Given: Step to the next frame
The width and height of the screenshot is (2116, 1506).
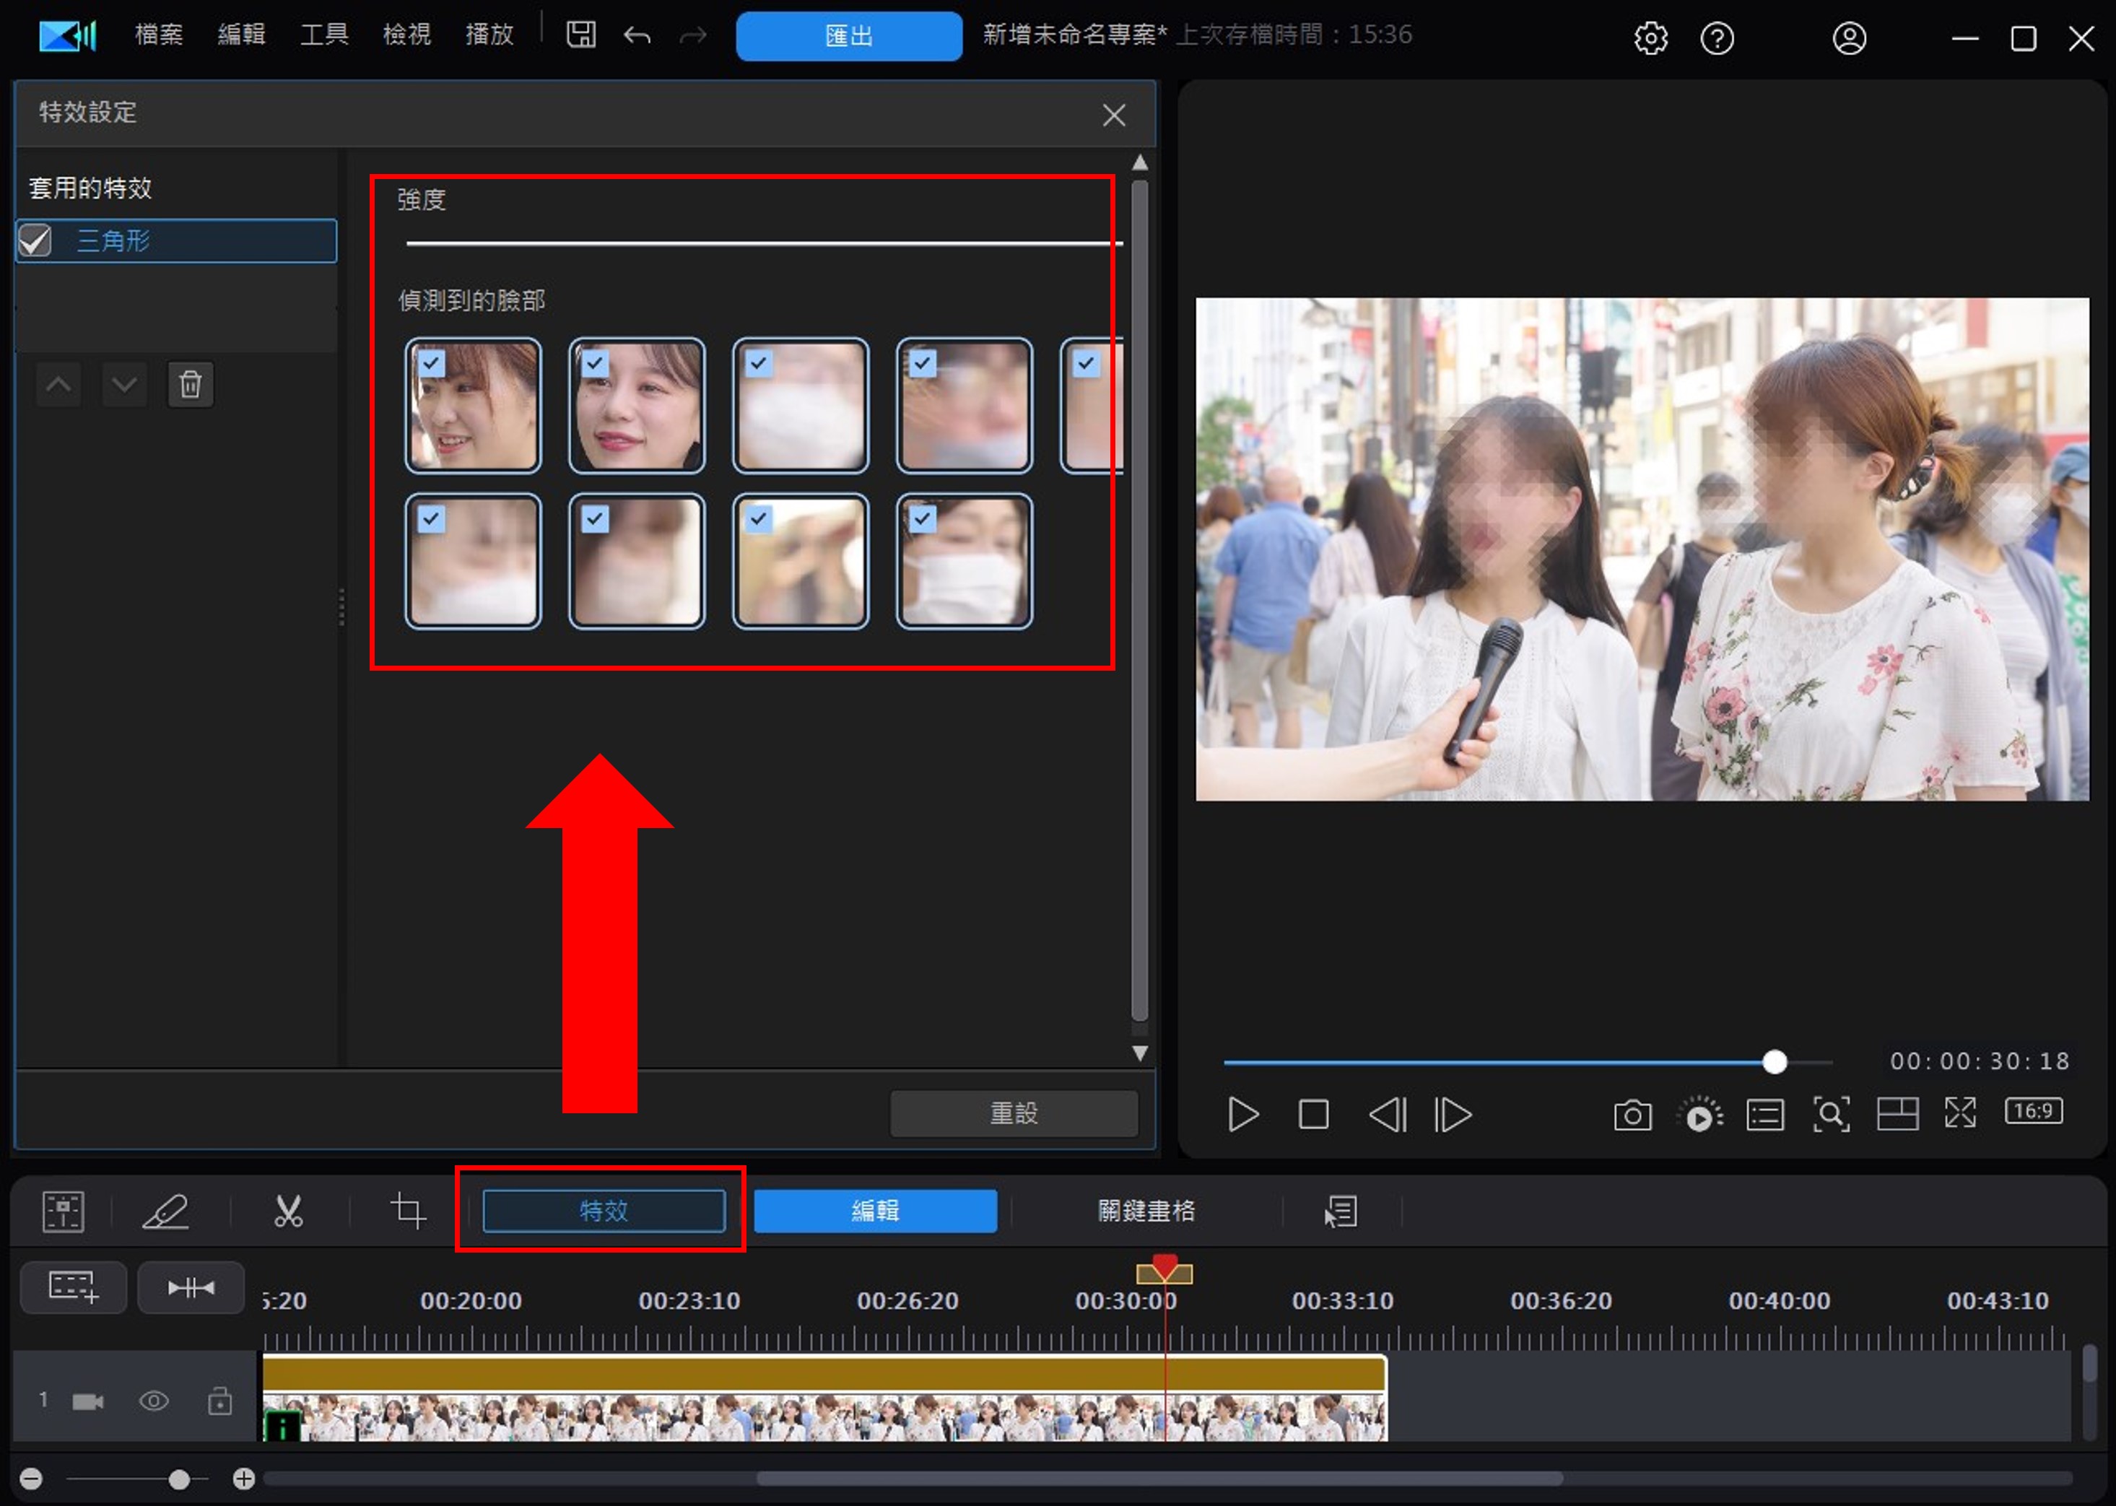Looking at the screenshot, I should [1453, 1115].
